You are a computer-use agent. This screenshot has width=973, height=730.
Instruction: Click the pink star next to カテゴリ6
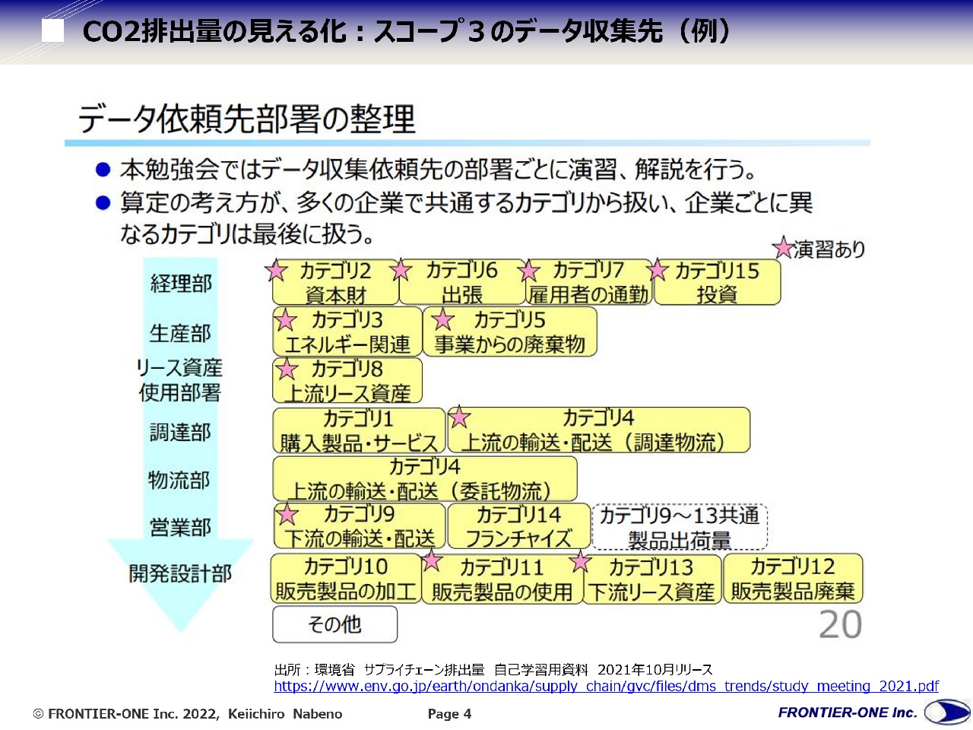click(401, 271)
